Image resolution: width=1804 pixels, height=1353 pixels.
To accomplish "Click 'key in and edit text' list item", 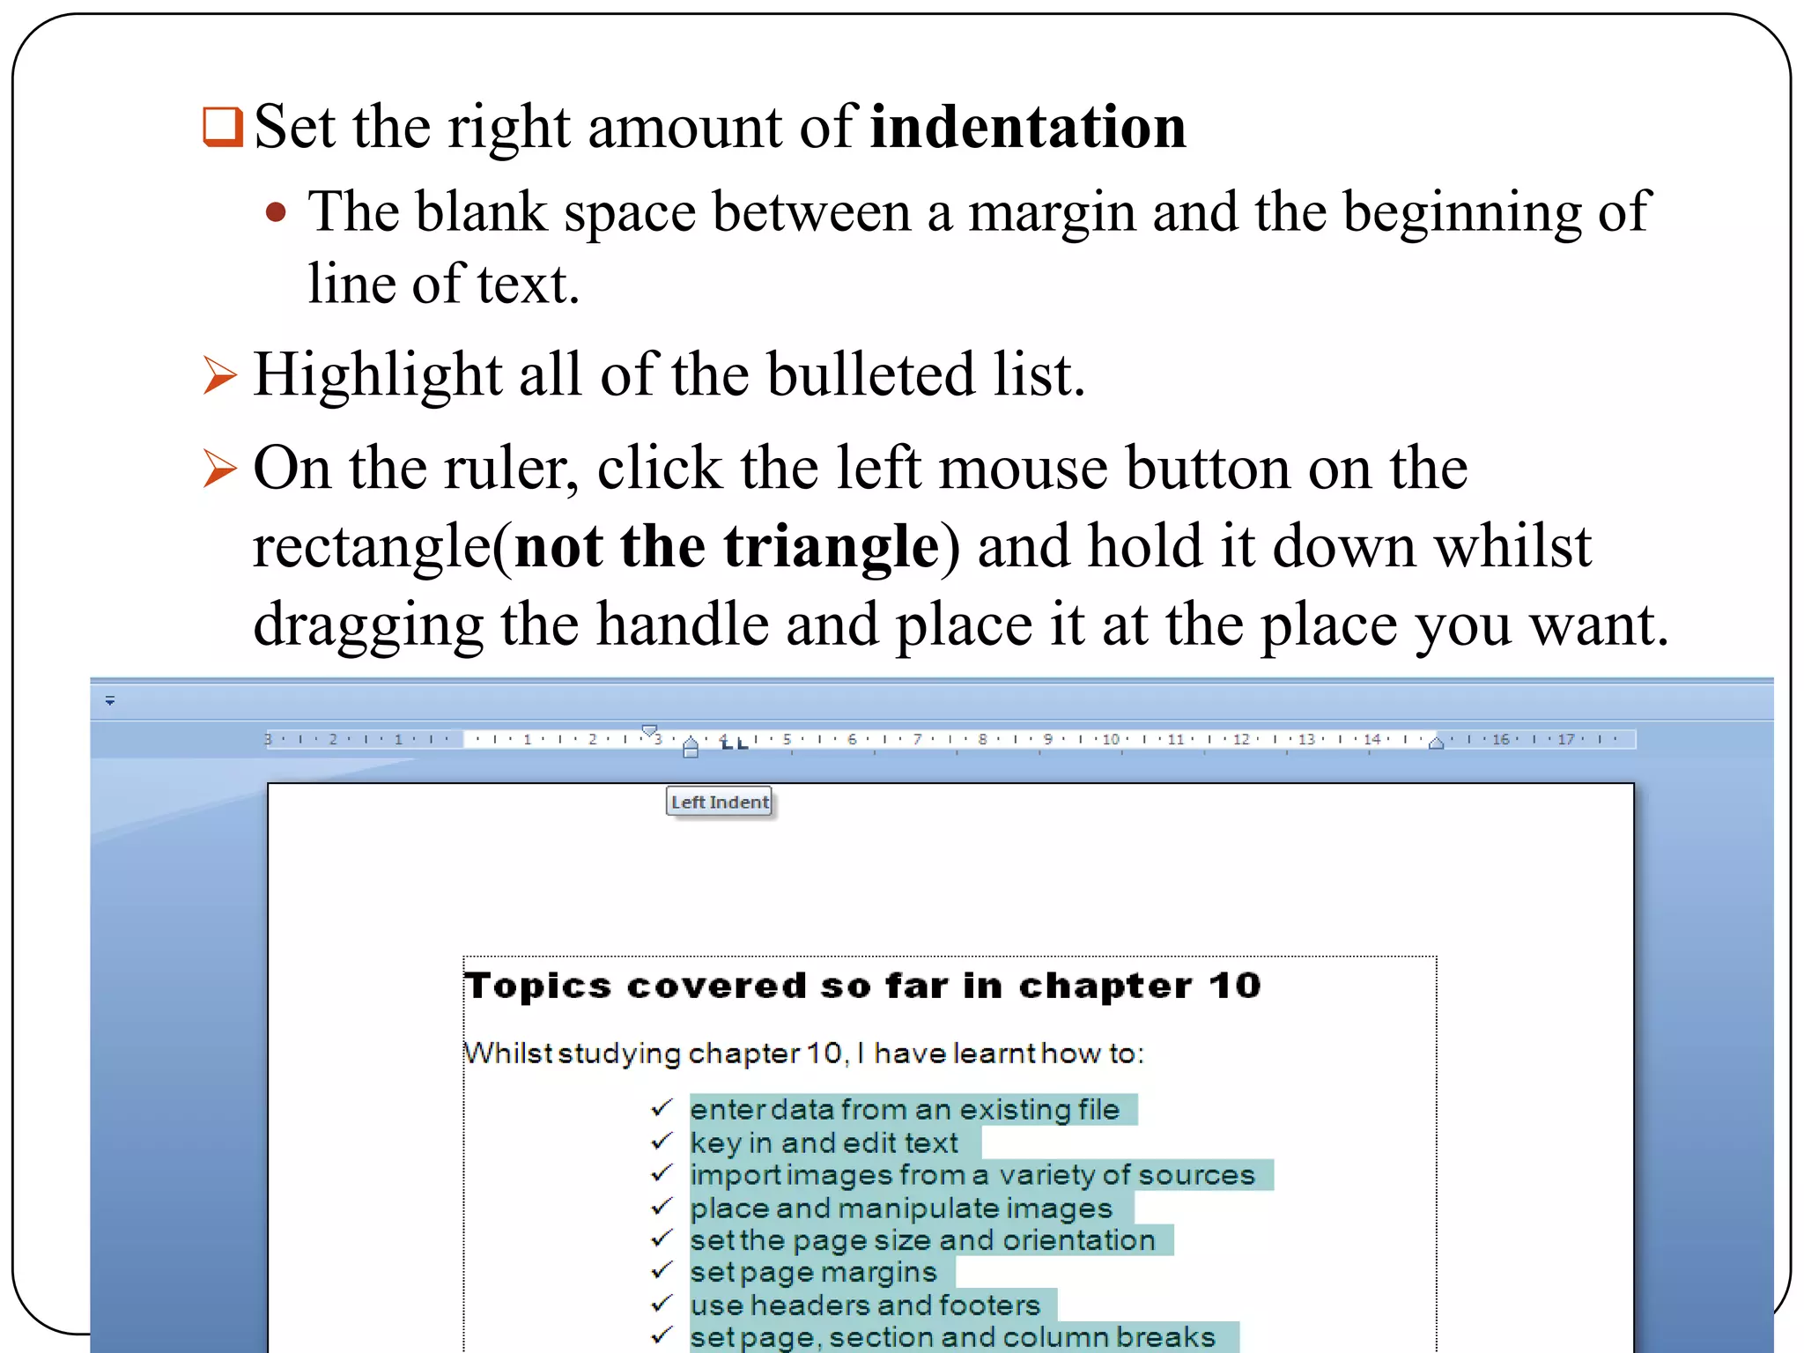I will 824,1143.
